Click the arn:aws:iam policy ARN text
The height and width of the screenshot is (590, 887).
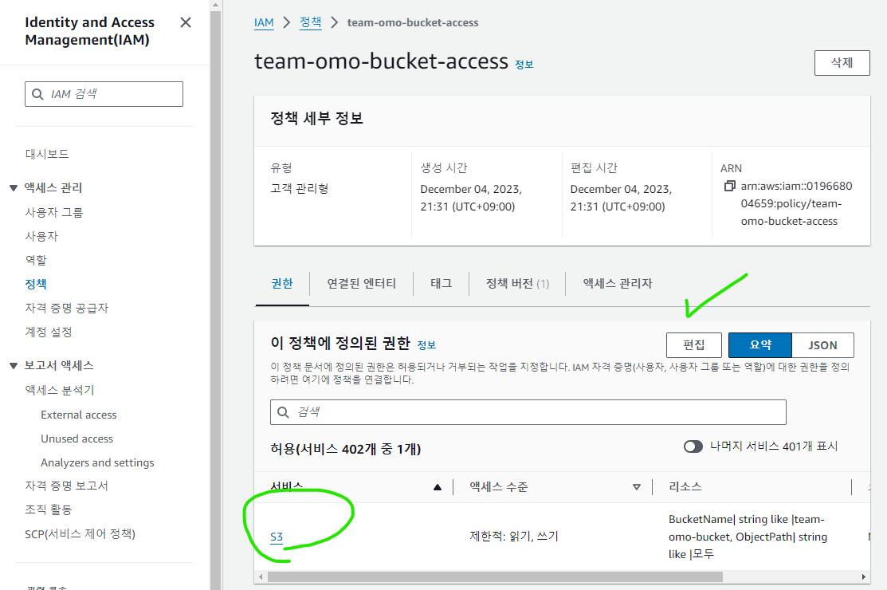pyautogui.click(x=796, y=203)
